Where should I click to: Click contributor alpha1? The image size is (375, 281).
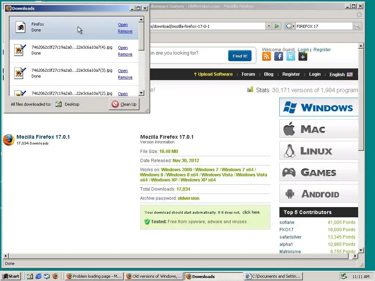[286, 244]
